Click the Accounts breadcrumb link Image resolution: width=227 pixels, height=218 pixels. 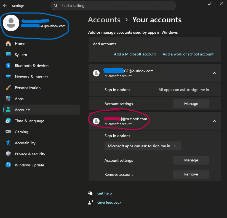(x=104, y=20)
